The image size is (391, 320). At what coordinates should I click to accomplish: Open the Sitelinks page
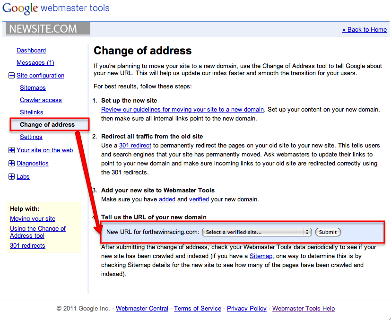point(31,112)
